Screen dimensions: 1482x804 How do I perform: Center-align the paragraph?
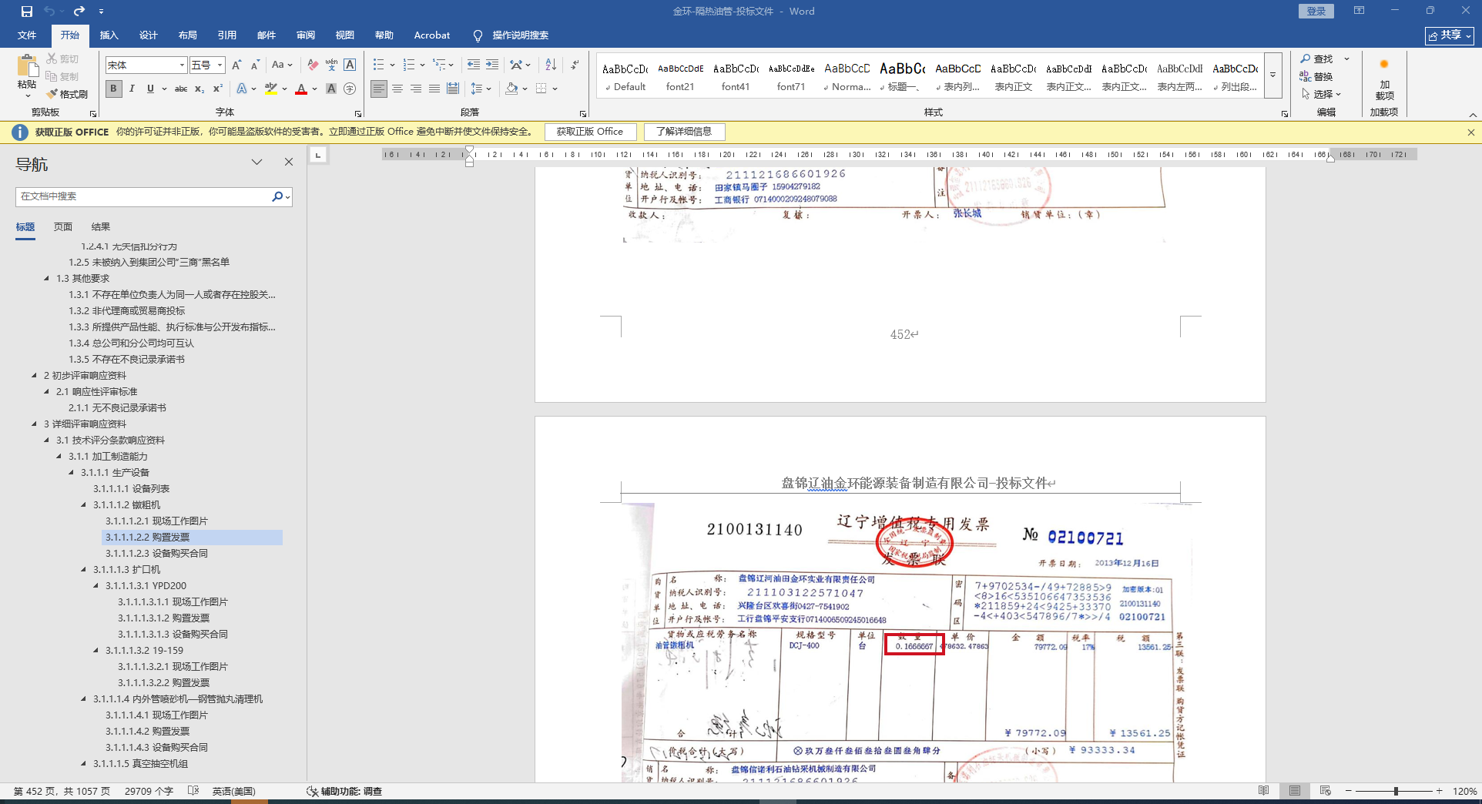pos(397,89)
